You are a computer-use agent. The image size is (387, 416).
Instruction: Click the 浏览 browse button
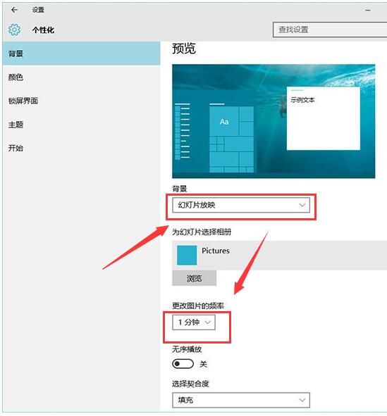pyautogui.click(x=194, y=278)
